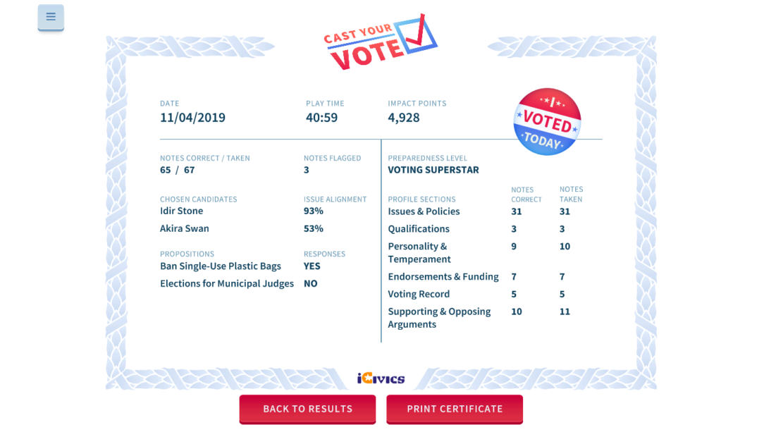Viewport: 764px width, 432px height.
Task: Select the iCivics logo
Action: [x=381, y=378]
